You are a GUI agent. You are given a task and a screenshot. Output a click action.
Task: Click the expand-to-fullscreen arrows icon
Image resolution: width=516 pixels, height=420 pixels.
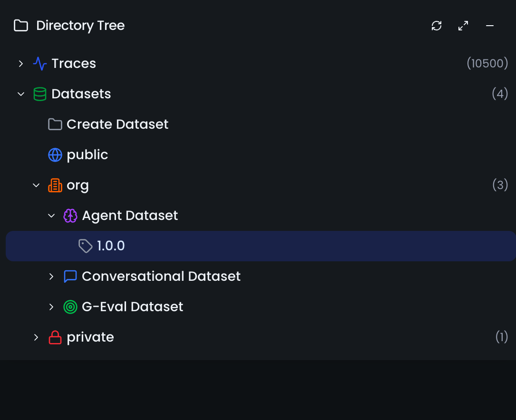coord(463,26)
